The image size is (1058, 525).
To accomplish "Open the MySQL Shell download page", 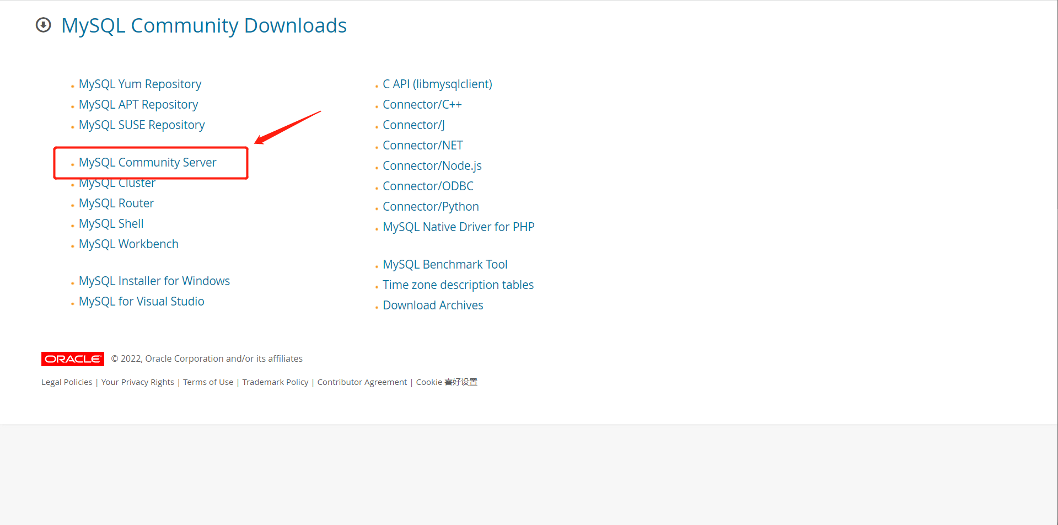I will 111,224.
